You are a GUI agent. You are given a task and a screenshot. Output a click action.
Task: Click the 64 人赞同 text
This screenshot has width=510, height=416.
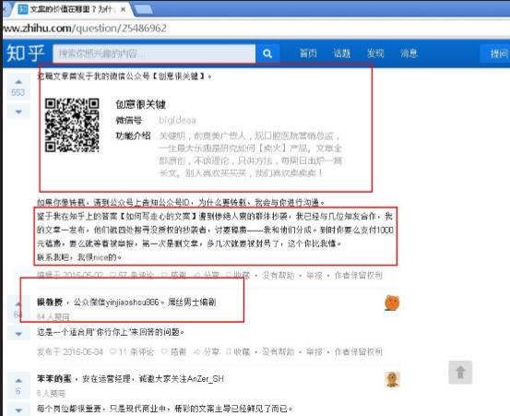click(53, 316)
